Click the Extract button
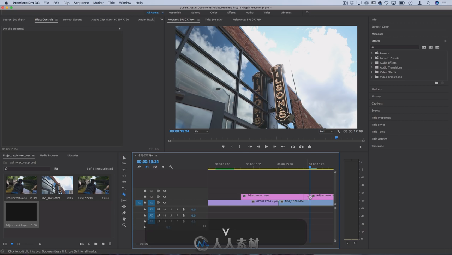This screenshot has width=452, height=255. point(301,147)
